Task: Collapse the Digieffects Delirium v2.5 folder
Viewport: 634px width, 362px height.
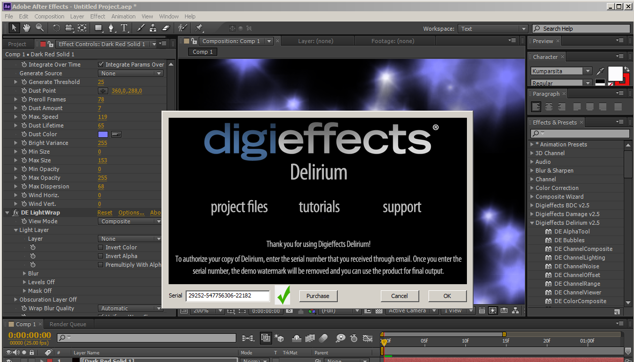Action: 532,223
